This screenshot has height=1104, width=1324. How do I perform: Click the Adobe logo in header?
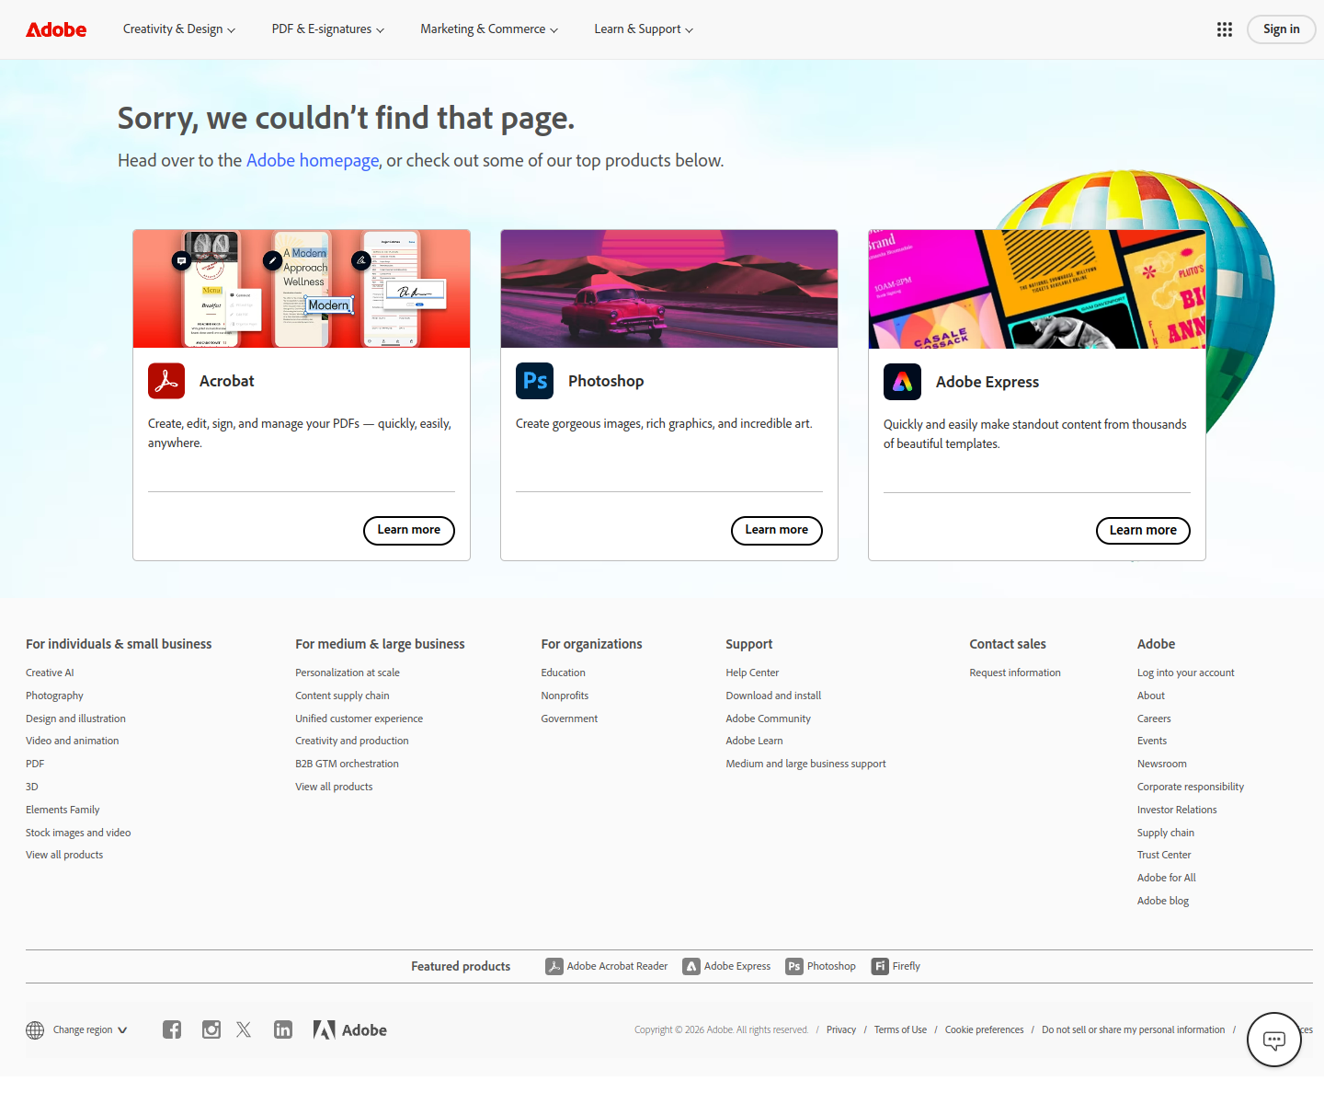click(x=56, y=29)
